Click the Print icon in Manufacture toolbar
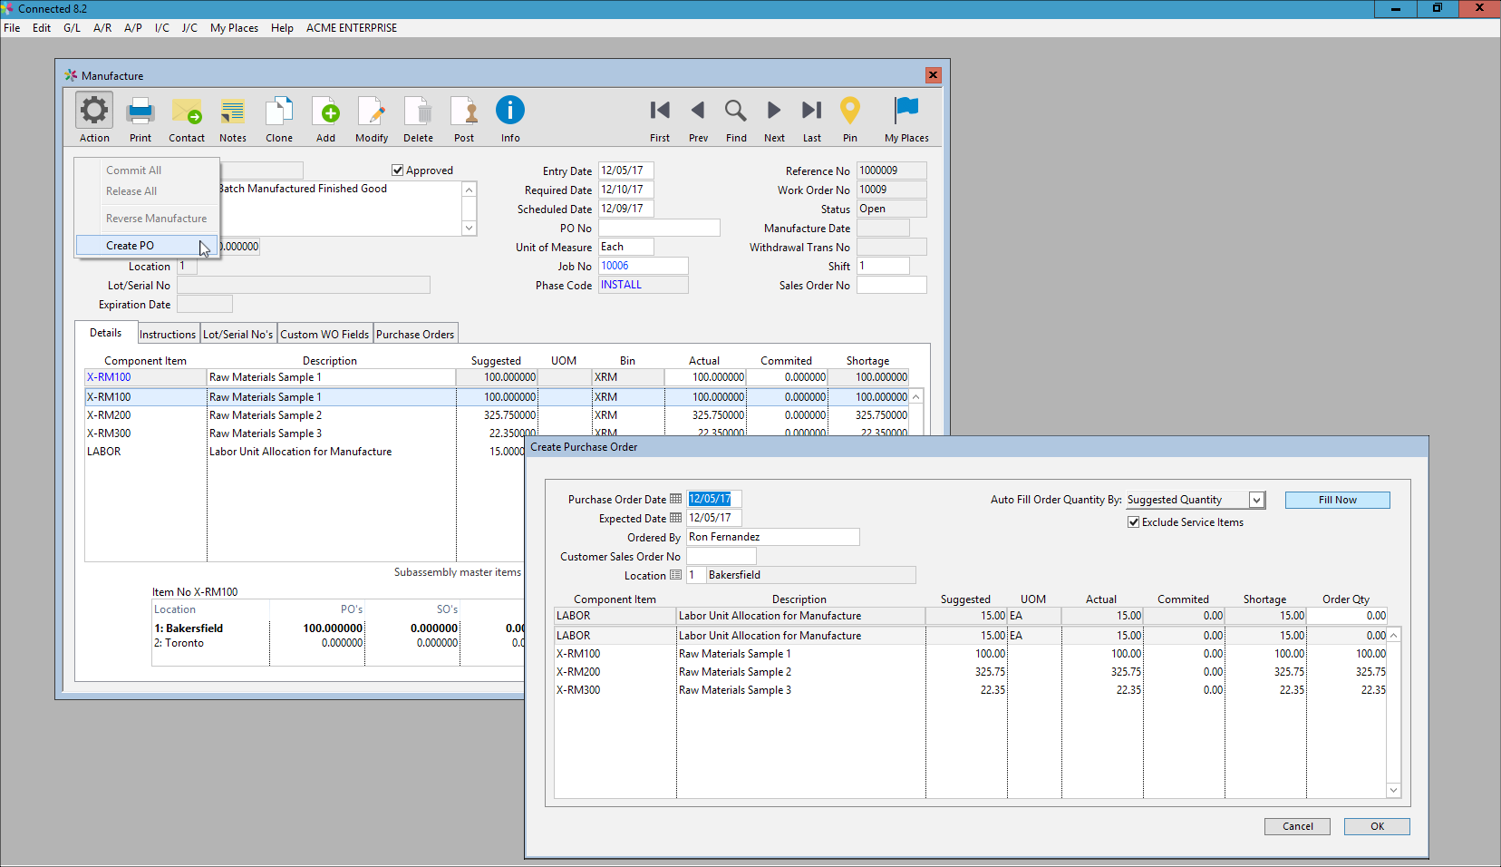This screenshot has width=1501, height=867. (x=140, y=112)
